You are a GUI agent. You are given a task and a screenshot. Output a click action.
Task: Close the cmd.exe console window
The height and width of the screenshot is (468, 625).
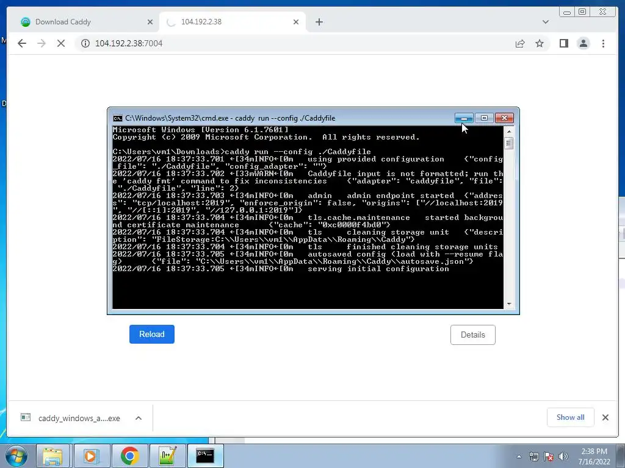point(504,118)
